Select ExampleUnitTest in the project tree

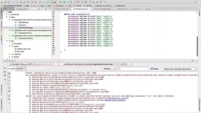[26, 38]
